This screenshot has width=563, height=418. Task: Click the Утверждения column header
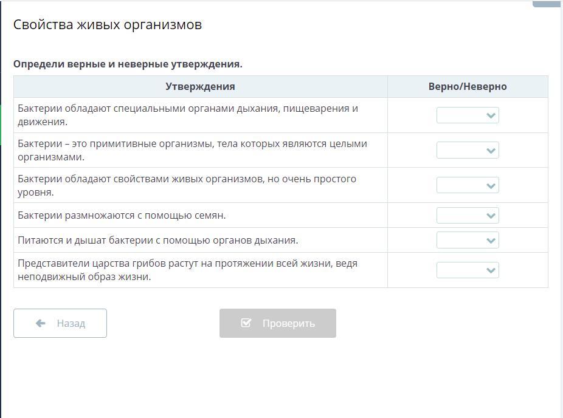(x=201, y=86)
